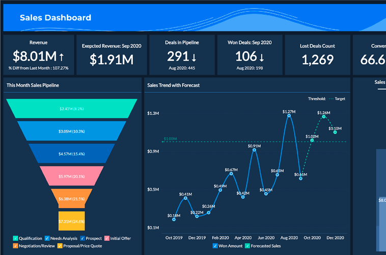Viewport: 386px width, 255px height.
Task: Toggle the Qualification legend checkbox
Action: (16, 238)
